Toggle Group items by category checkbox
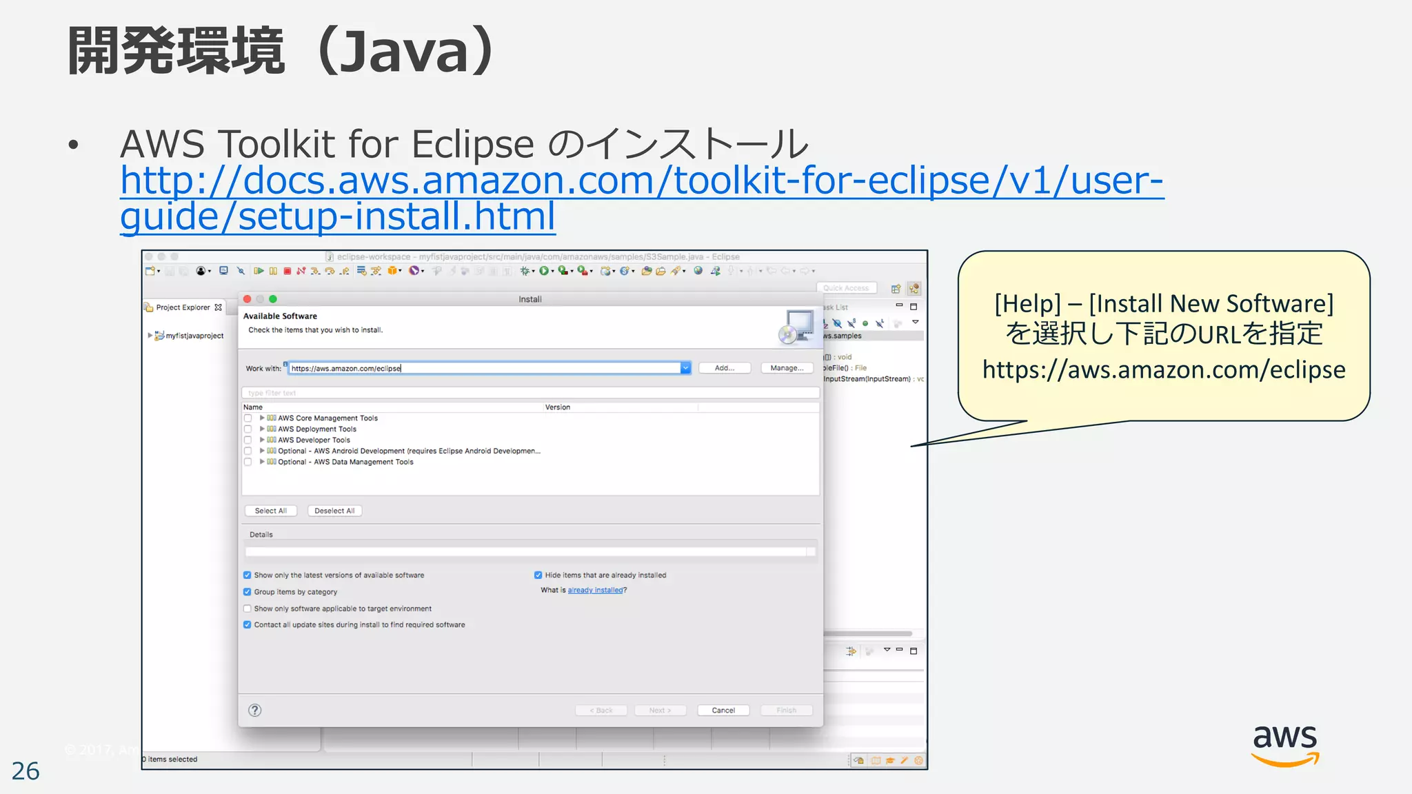 coord(248,592)
